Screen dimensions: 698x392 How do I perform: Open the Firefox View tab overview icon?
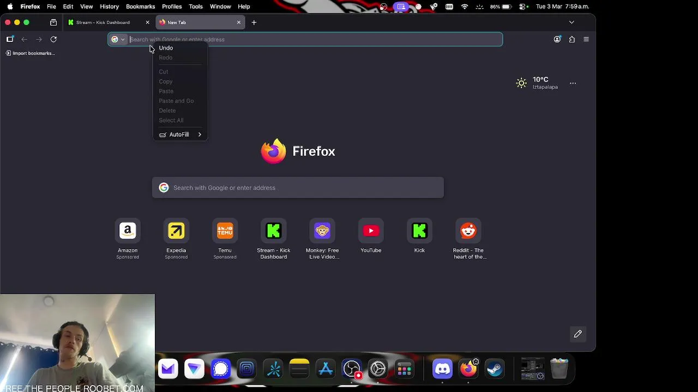click(x=53, y=22)
